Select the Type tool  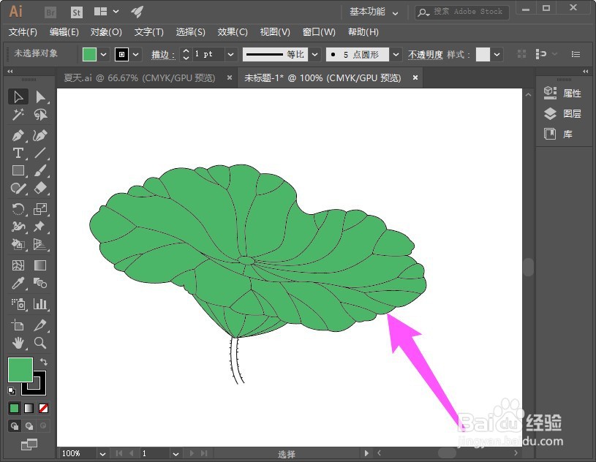[x=18, y=153]
